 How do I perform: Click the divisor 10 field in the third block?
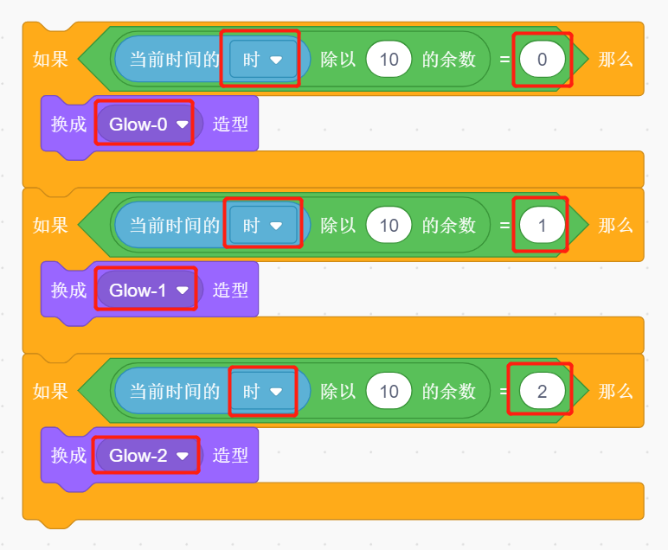[x=389, y=391]
